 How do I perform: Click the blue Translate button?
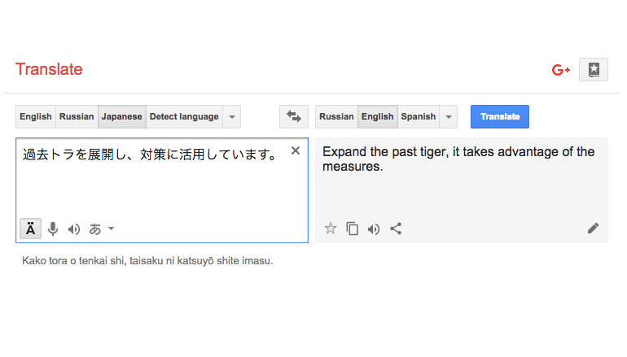click(500, 116)
